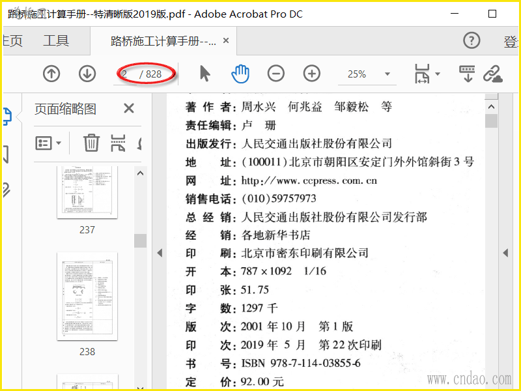The height and width of the screenshot is (391, 521).
Task: Click the 北京市密东印刷有限公司 text
Action: (304, 253)
